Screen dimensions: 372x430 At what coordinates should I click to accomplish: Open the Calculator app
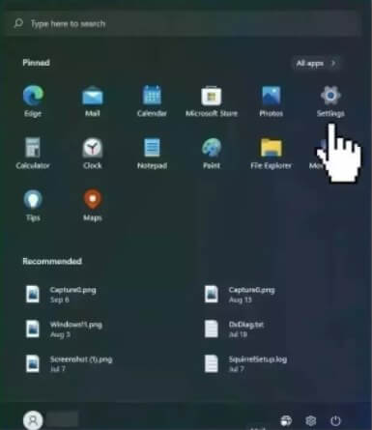33,153
